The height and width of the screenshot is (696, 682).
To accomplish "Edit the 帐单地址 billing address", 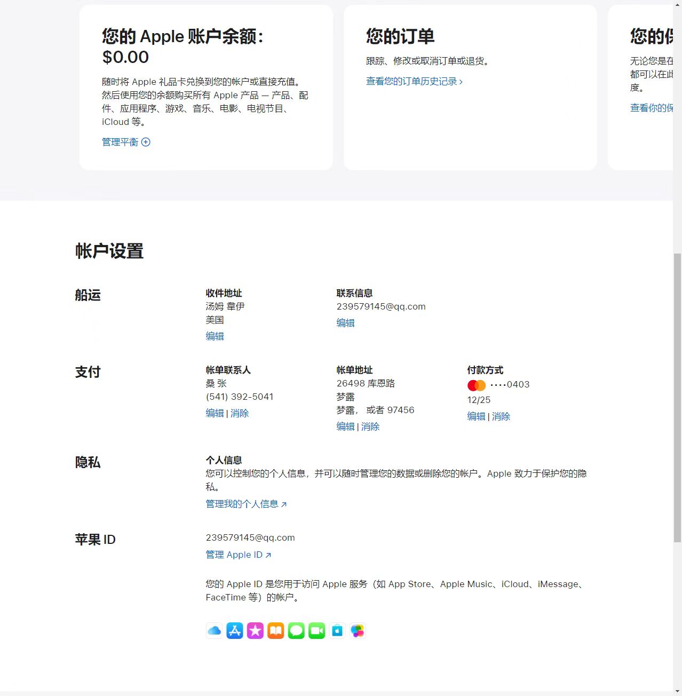I will 345,426.
